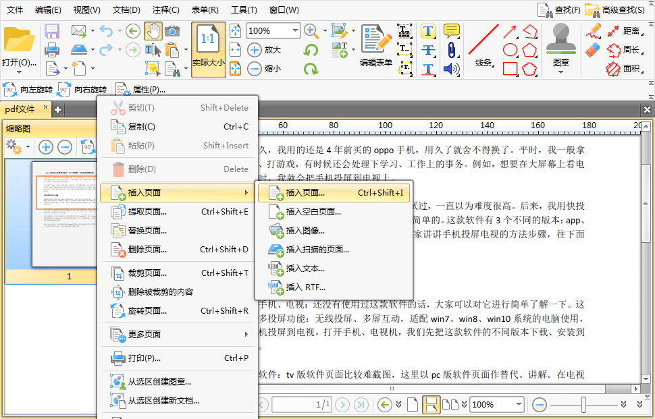Viewport: 655px width, 419px height.
Task: Toggle single page continuous layout
Action: pyautogui.click(x=430, y=404)
